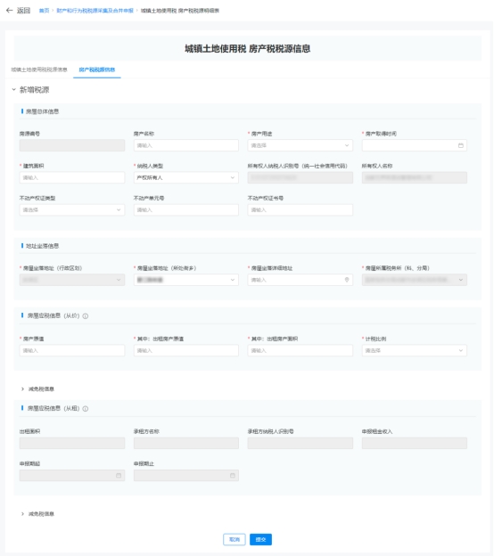Go to 首页 in the breadcrumb
Viewport: 494px width, 556px height.
click(44, 11)
